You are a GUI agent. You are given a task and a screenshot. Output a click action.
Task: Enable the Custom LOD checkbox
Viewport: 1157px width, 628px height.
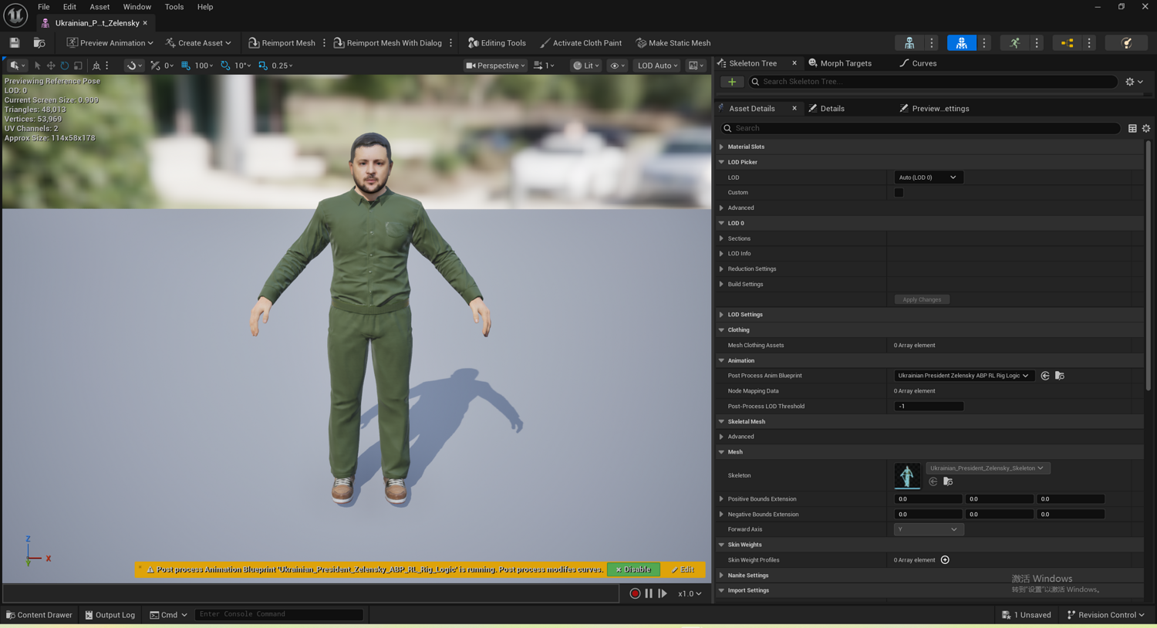tap(899, 193)
